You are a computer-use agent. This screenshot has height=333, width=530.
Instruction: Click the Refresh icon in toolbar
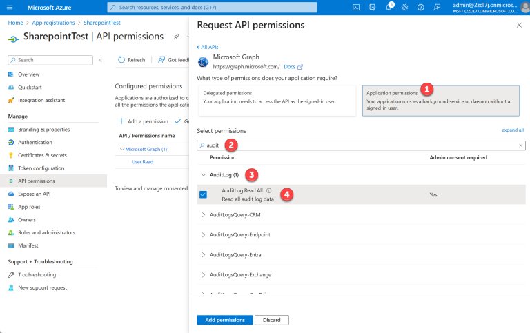(x=121, y=60)
